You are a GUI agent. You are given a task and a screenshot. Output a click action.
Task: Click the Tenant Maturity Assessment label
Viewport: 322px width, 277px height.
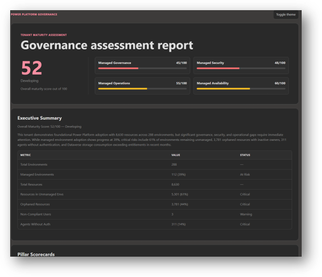click(x=44, y=35)
